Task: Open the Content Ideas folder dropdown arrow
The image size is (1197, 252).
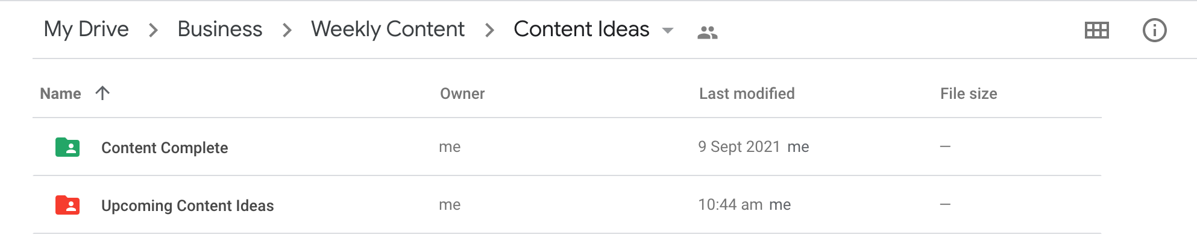Action: [668, 30]
